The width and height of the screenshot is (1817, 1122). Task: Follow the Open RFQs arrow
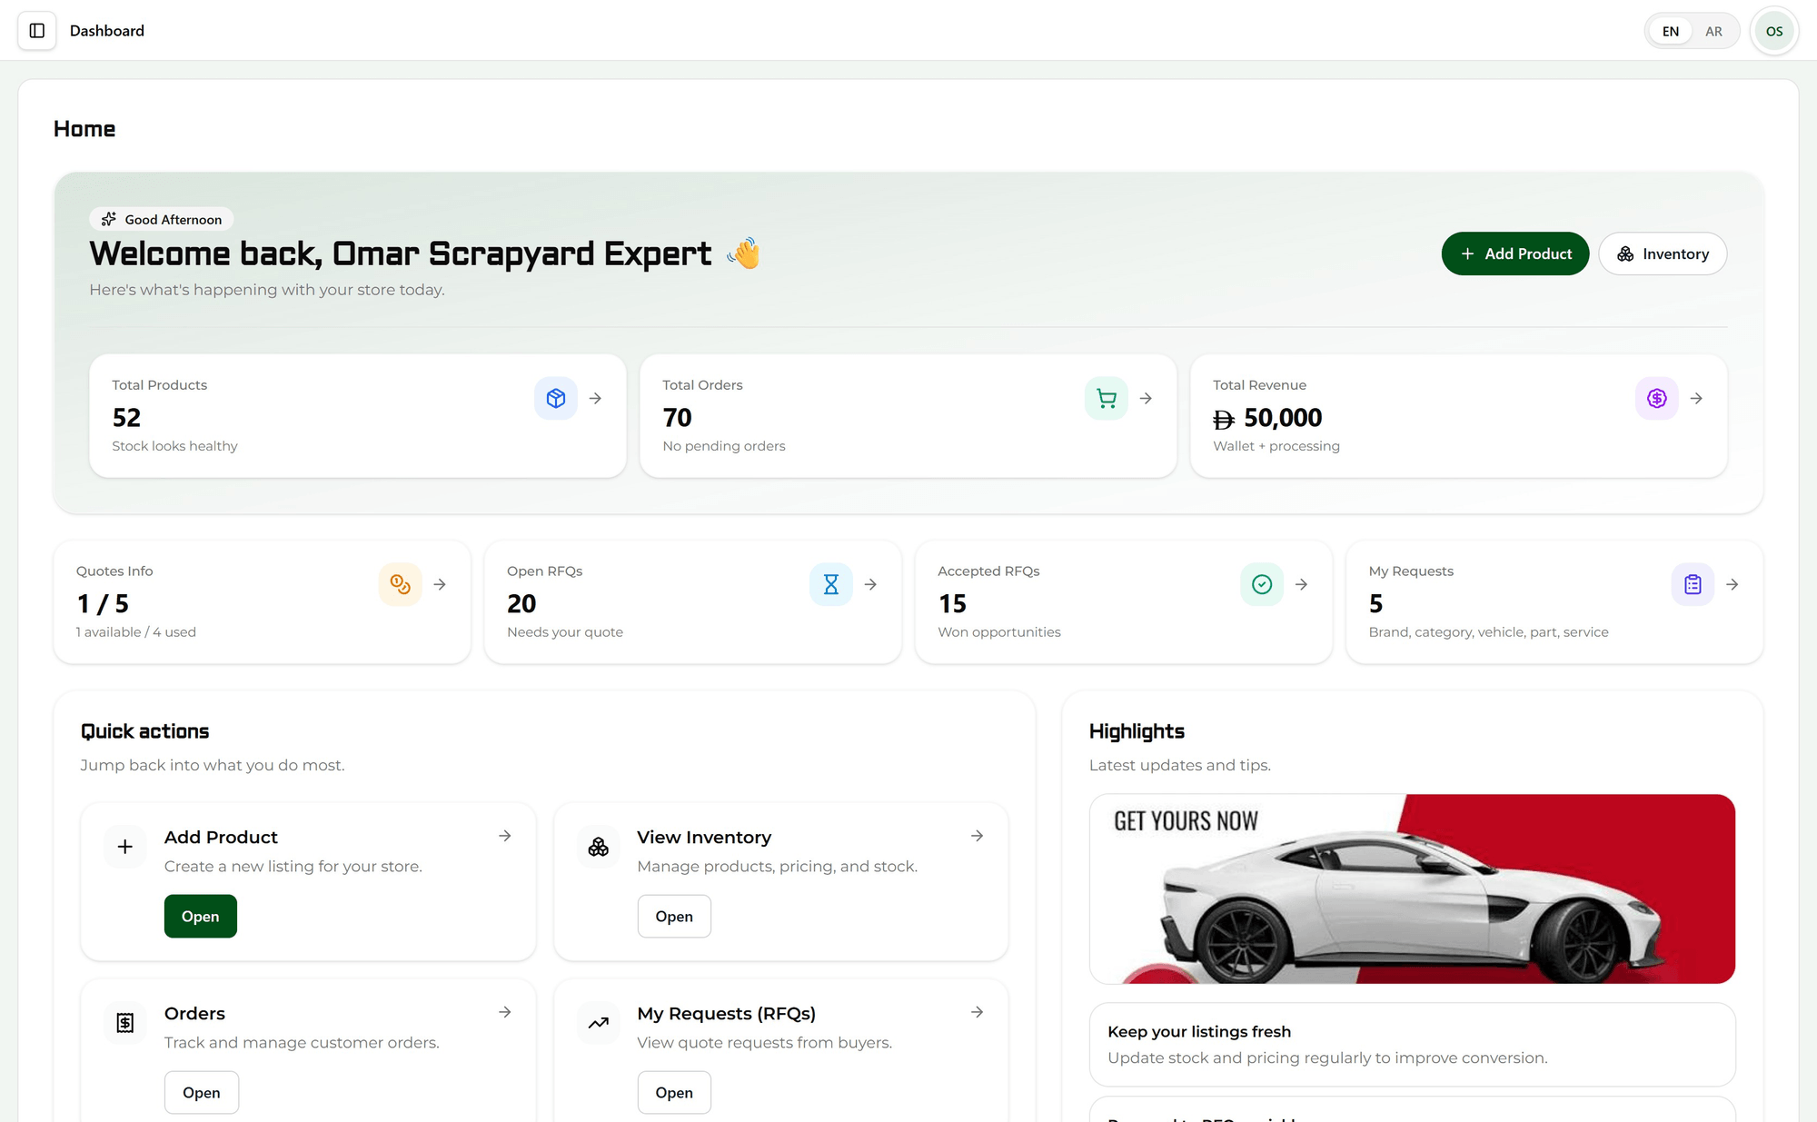[870, 584]
